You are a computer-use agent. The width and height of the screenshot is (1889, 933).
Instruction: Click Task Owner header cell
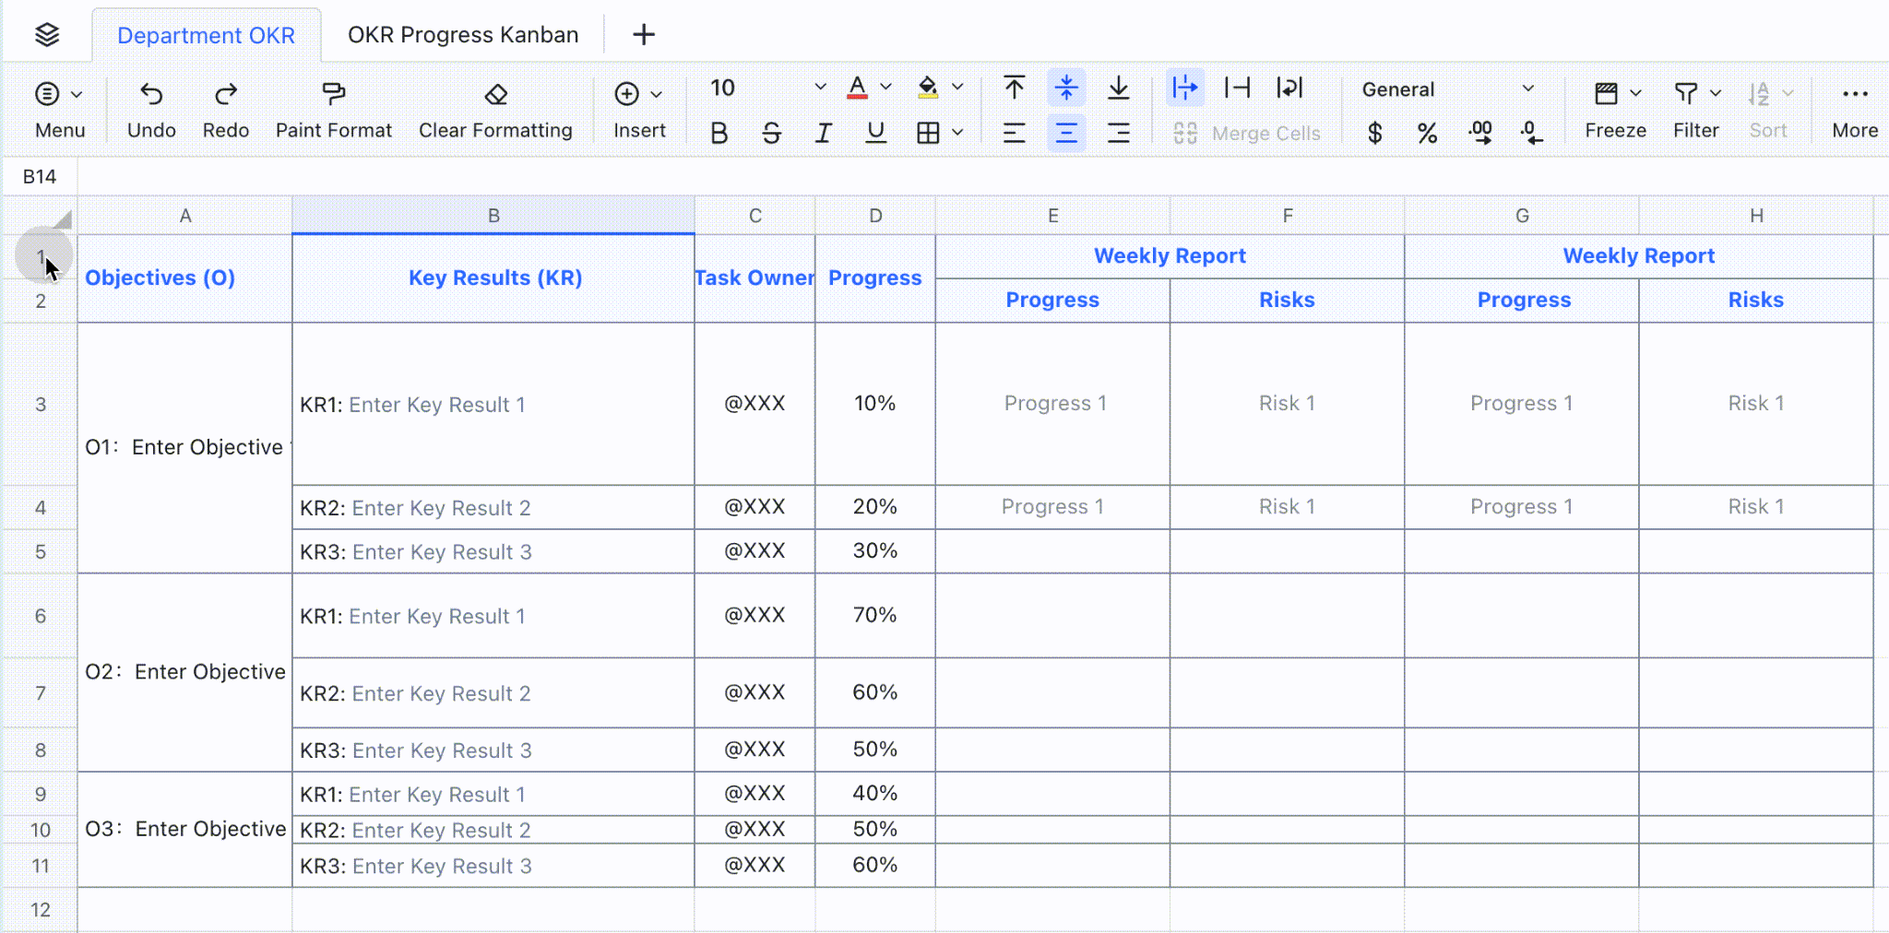(754, 278)
